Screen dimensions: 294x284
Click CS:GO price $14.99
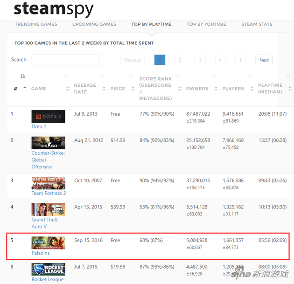[x=118, y=140]
